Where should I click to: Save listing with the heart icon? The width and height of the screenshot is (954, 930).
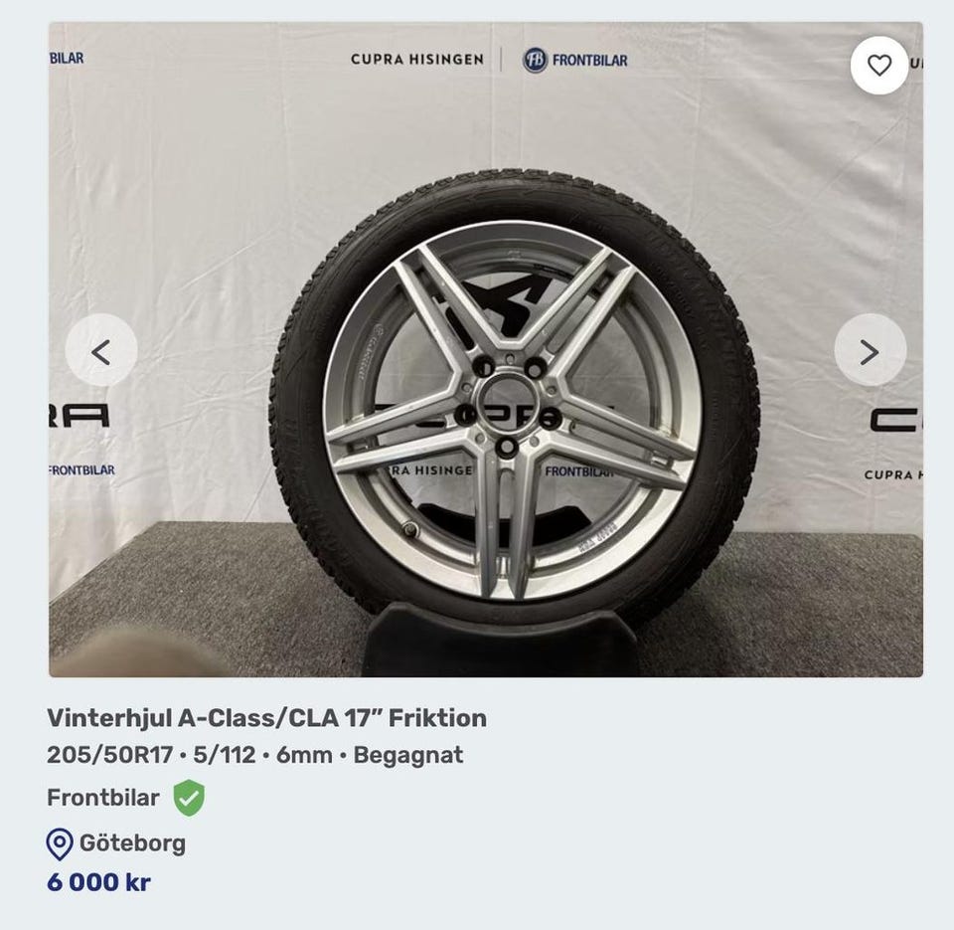pyautogui.click(x=879, y=66)
